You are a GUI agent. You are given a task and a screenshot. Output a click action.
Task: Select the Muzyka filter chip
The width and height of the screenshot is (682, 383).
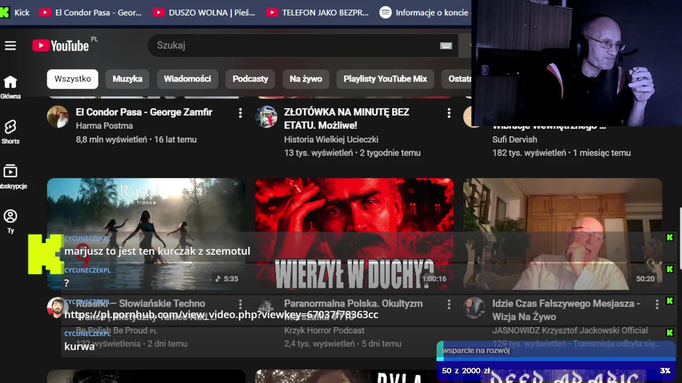coord(127,79)
